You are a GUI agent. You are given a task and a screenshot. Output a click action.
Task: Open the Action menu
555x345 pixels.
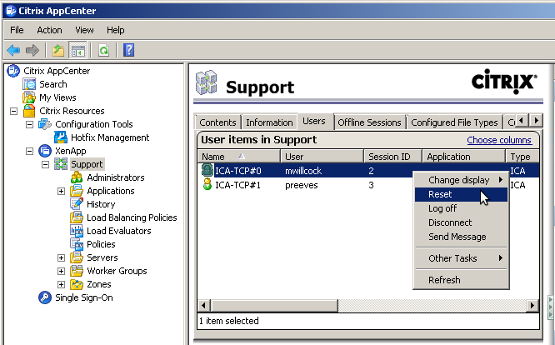pyautogui.click(x=49, y=30)
